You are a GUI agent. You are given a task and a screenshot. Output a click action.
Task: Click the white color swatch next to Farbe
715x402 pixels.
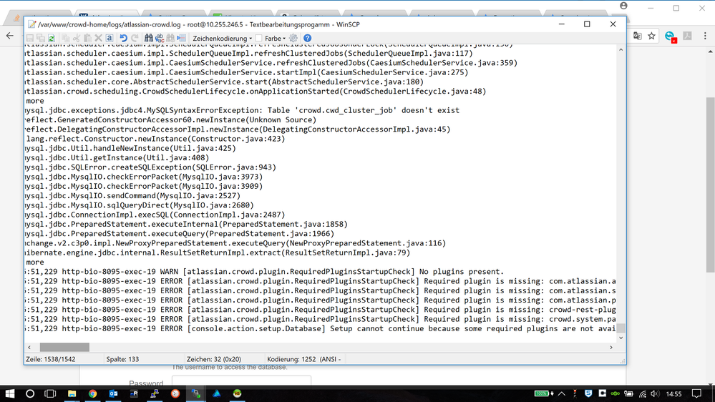(x=258, y=39)
